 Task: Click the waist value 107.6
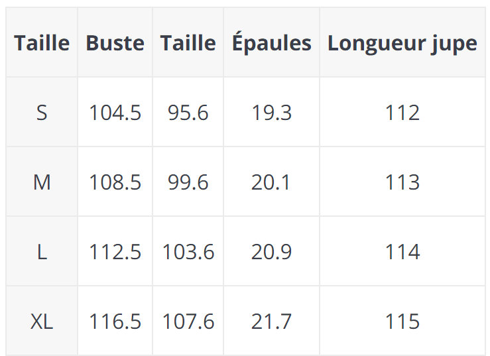coord(188,322)
